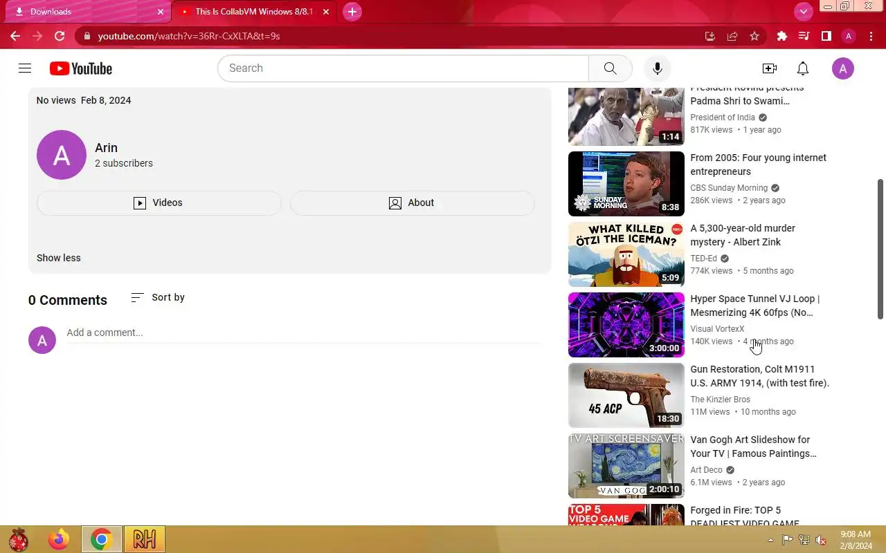
Task: Toggle the Chrome side panel
Action: tap(826, 36)
